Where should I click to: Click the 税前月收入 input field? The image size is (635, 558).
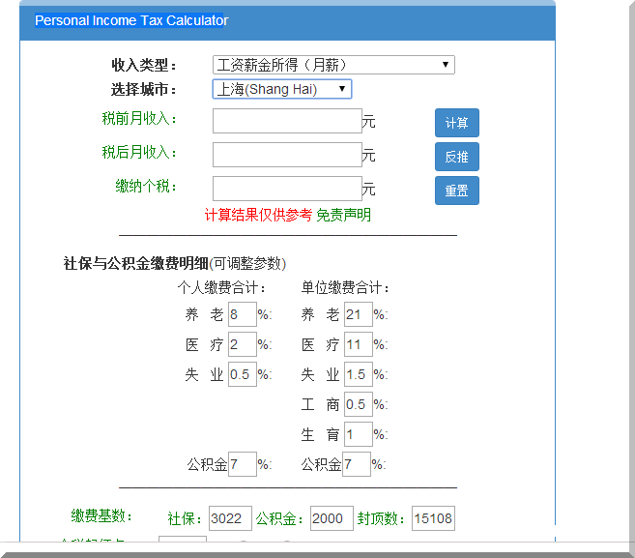coord(287,121)
